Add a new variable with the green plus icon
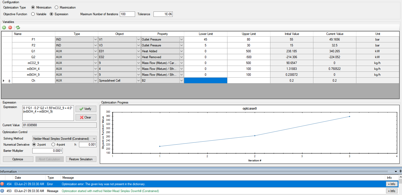Screen dimensions: 402x195 [4, 27]
